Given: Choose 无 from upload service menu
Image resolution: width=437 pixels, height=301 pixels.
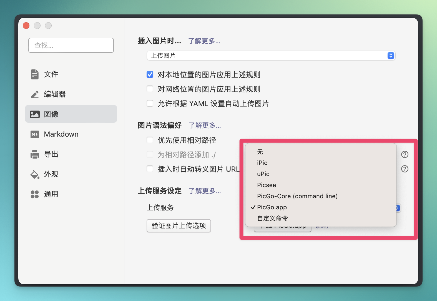Looking at the screenshot, I should [x=321, y=152].
